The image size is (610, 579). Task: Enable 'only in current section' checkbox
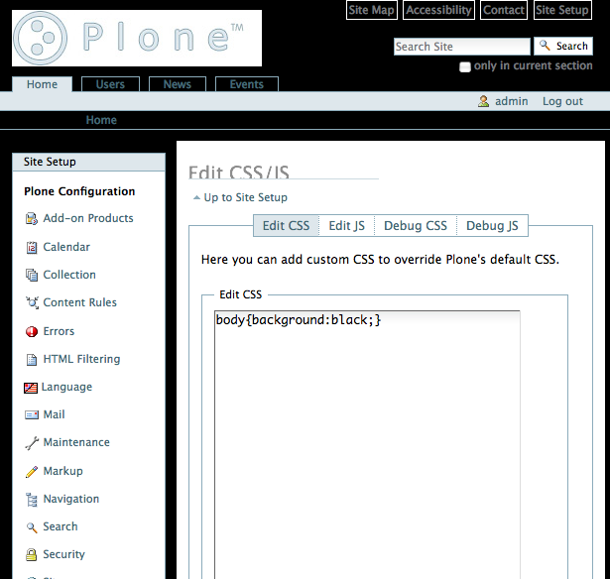tap(465, 66)
